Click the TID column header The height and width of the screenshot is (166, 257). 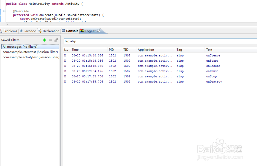coord(129,50)
